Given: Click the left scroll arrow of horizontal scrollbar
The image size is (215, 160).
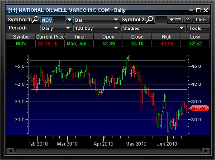Looking at the screenshot, I should pyautogui.click(x=10, y=151).
